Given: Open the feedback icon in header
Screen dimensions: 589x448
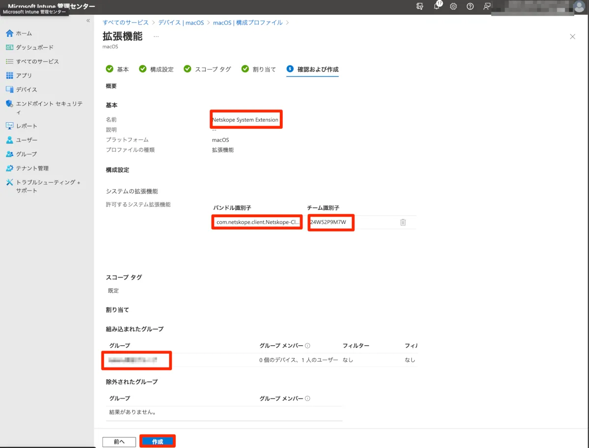Looking at the screenshot, I should coord(486,6).
